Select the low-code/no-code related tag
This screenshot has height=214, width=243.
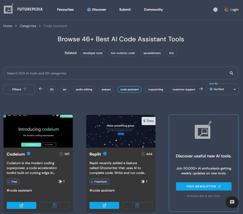tap(123, 53)
